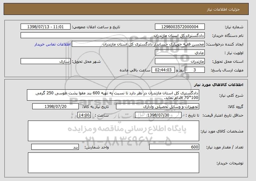The height and width of the screenshot is (181, 256).
Task: Click the label تعداد / مقدار مورد نیاز
Action: pos(225,147)
